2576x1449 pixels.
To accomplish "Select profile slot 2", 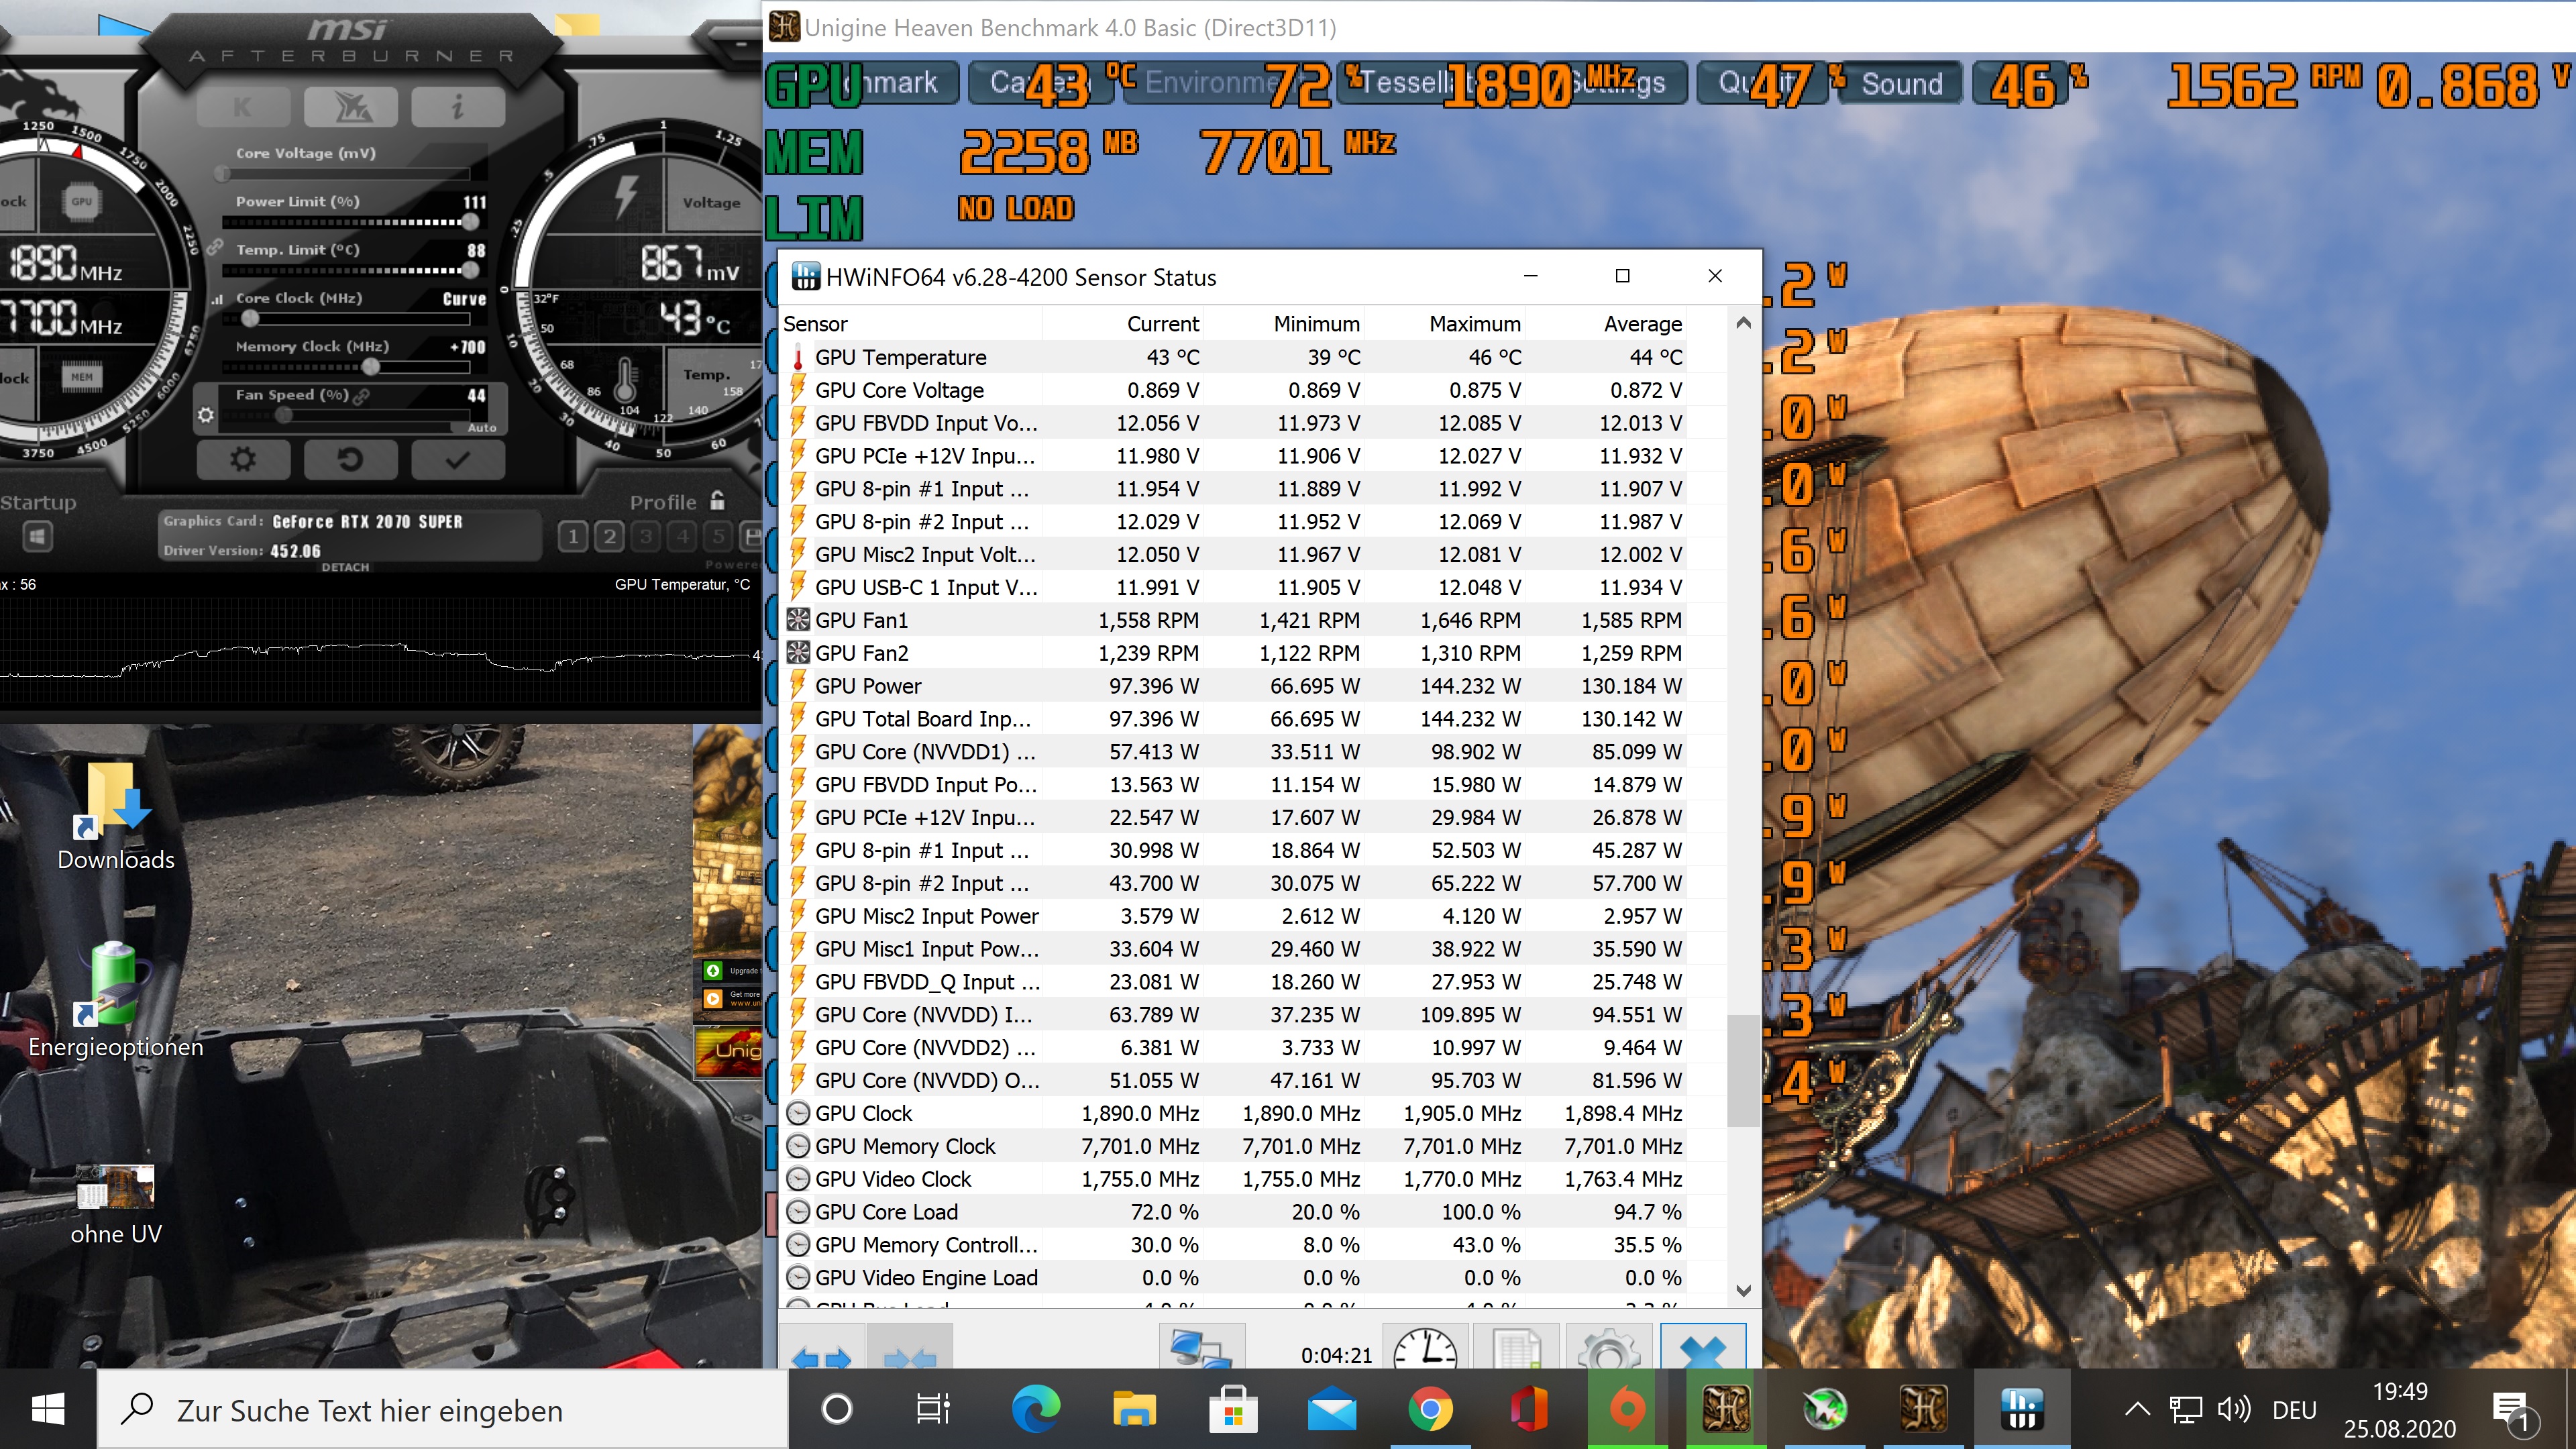I will tap(609, 537).
